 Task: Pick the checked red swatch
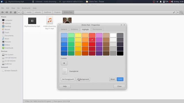[x=92, y=40]
